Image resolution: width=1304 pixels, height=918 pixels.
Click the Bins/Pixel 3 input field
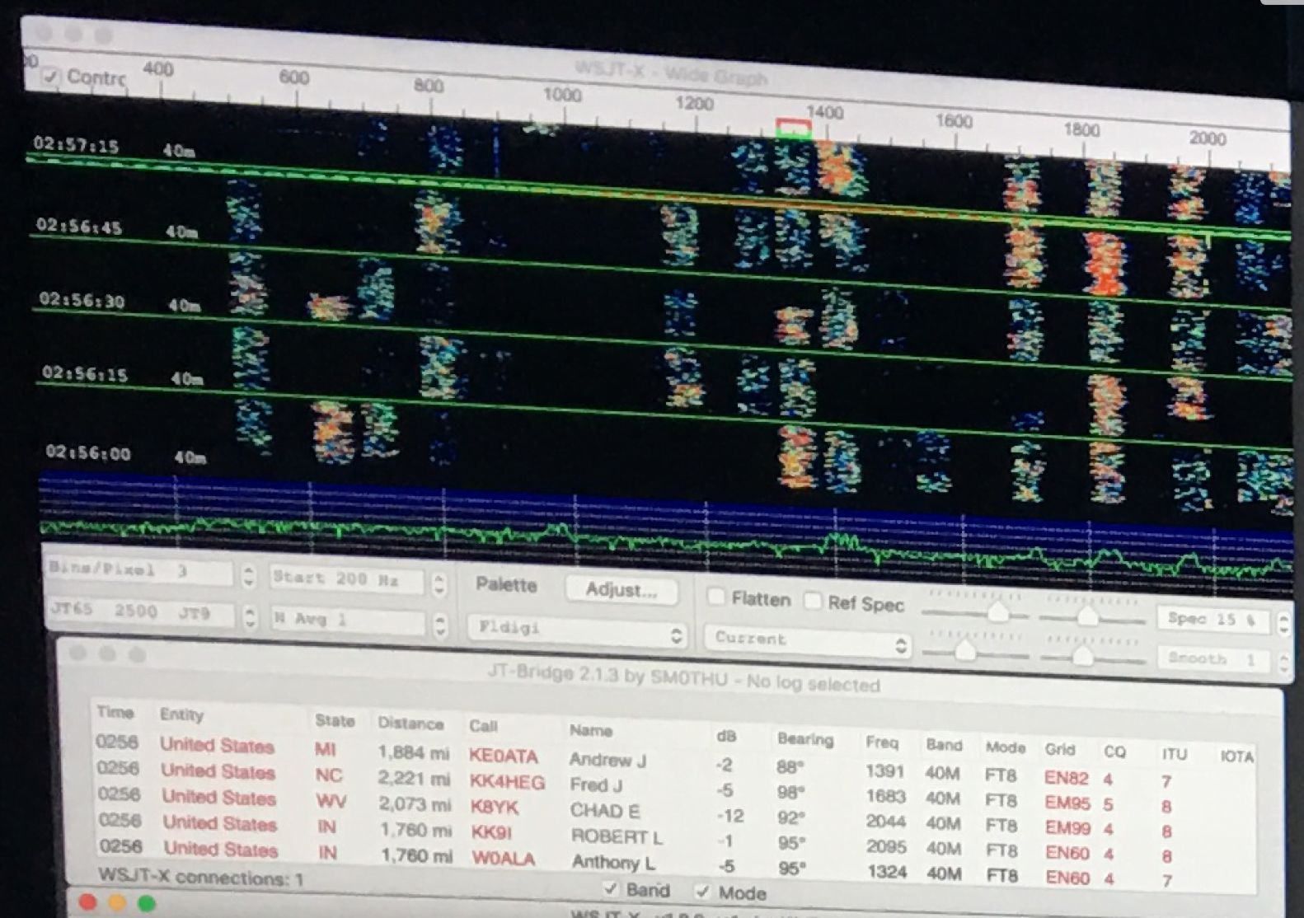pyautogui.click(x=139, y=570)
